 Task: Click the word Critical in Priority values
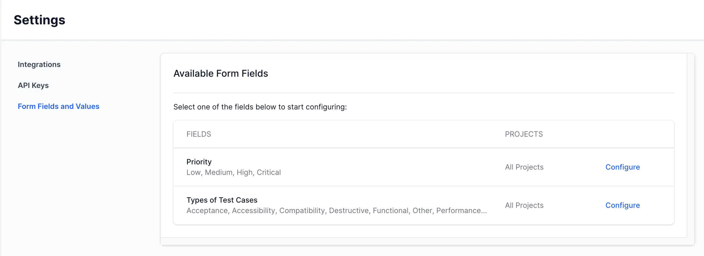pos(269,172)
